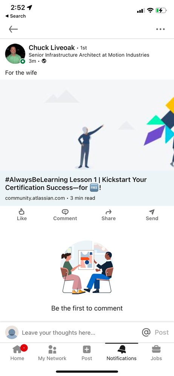
Task: Tap the community.atlassian.com source link
Action: [35, 198]
